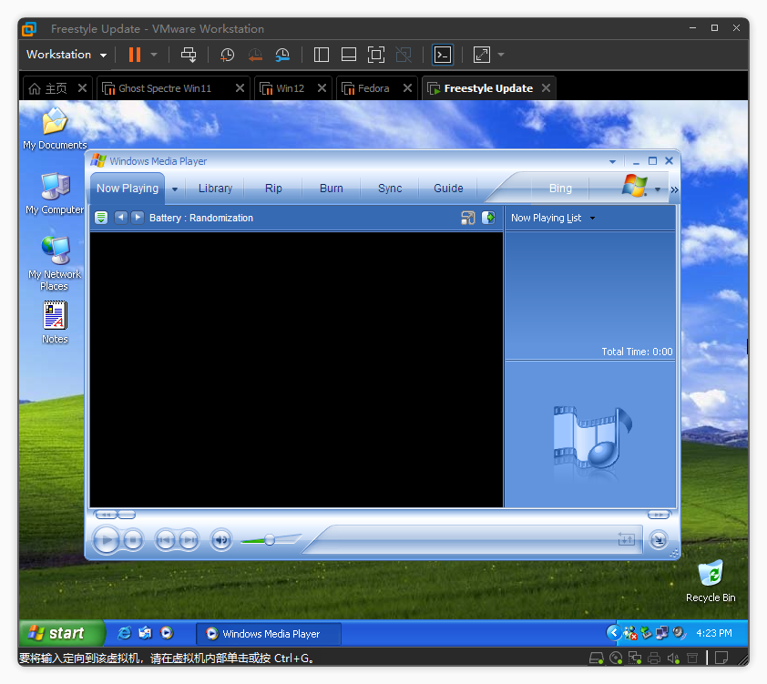This screenshot has width=767, height=684.
Task: Mute the Media Player sound
Action: coord(220,540)
